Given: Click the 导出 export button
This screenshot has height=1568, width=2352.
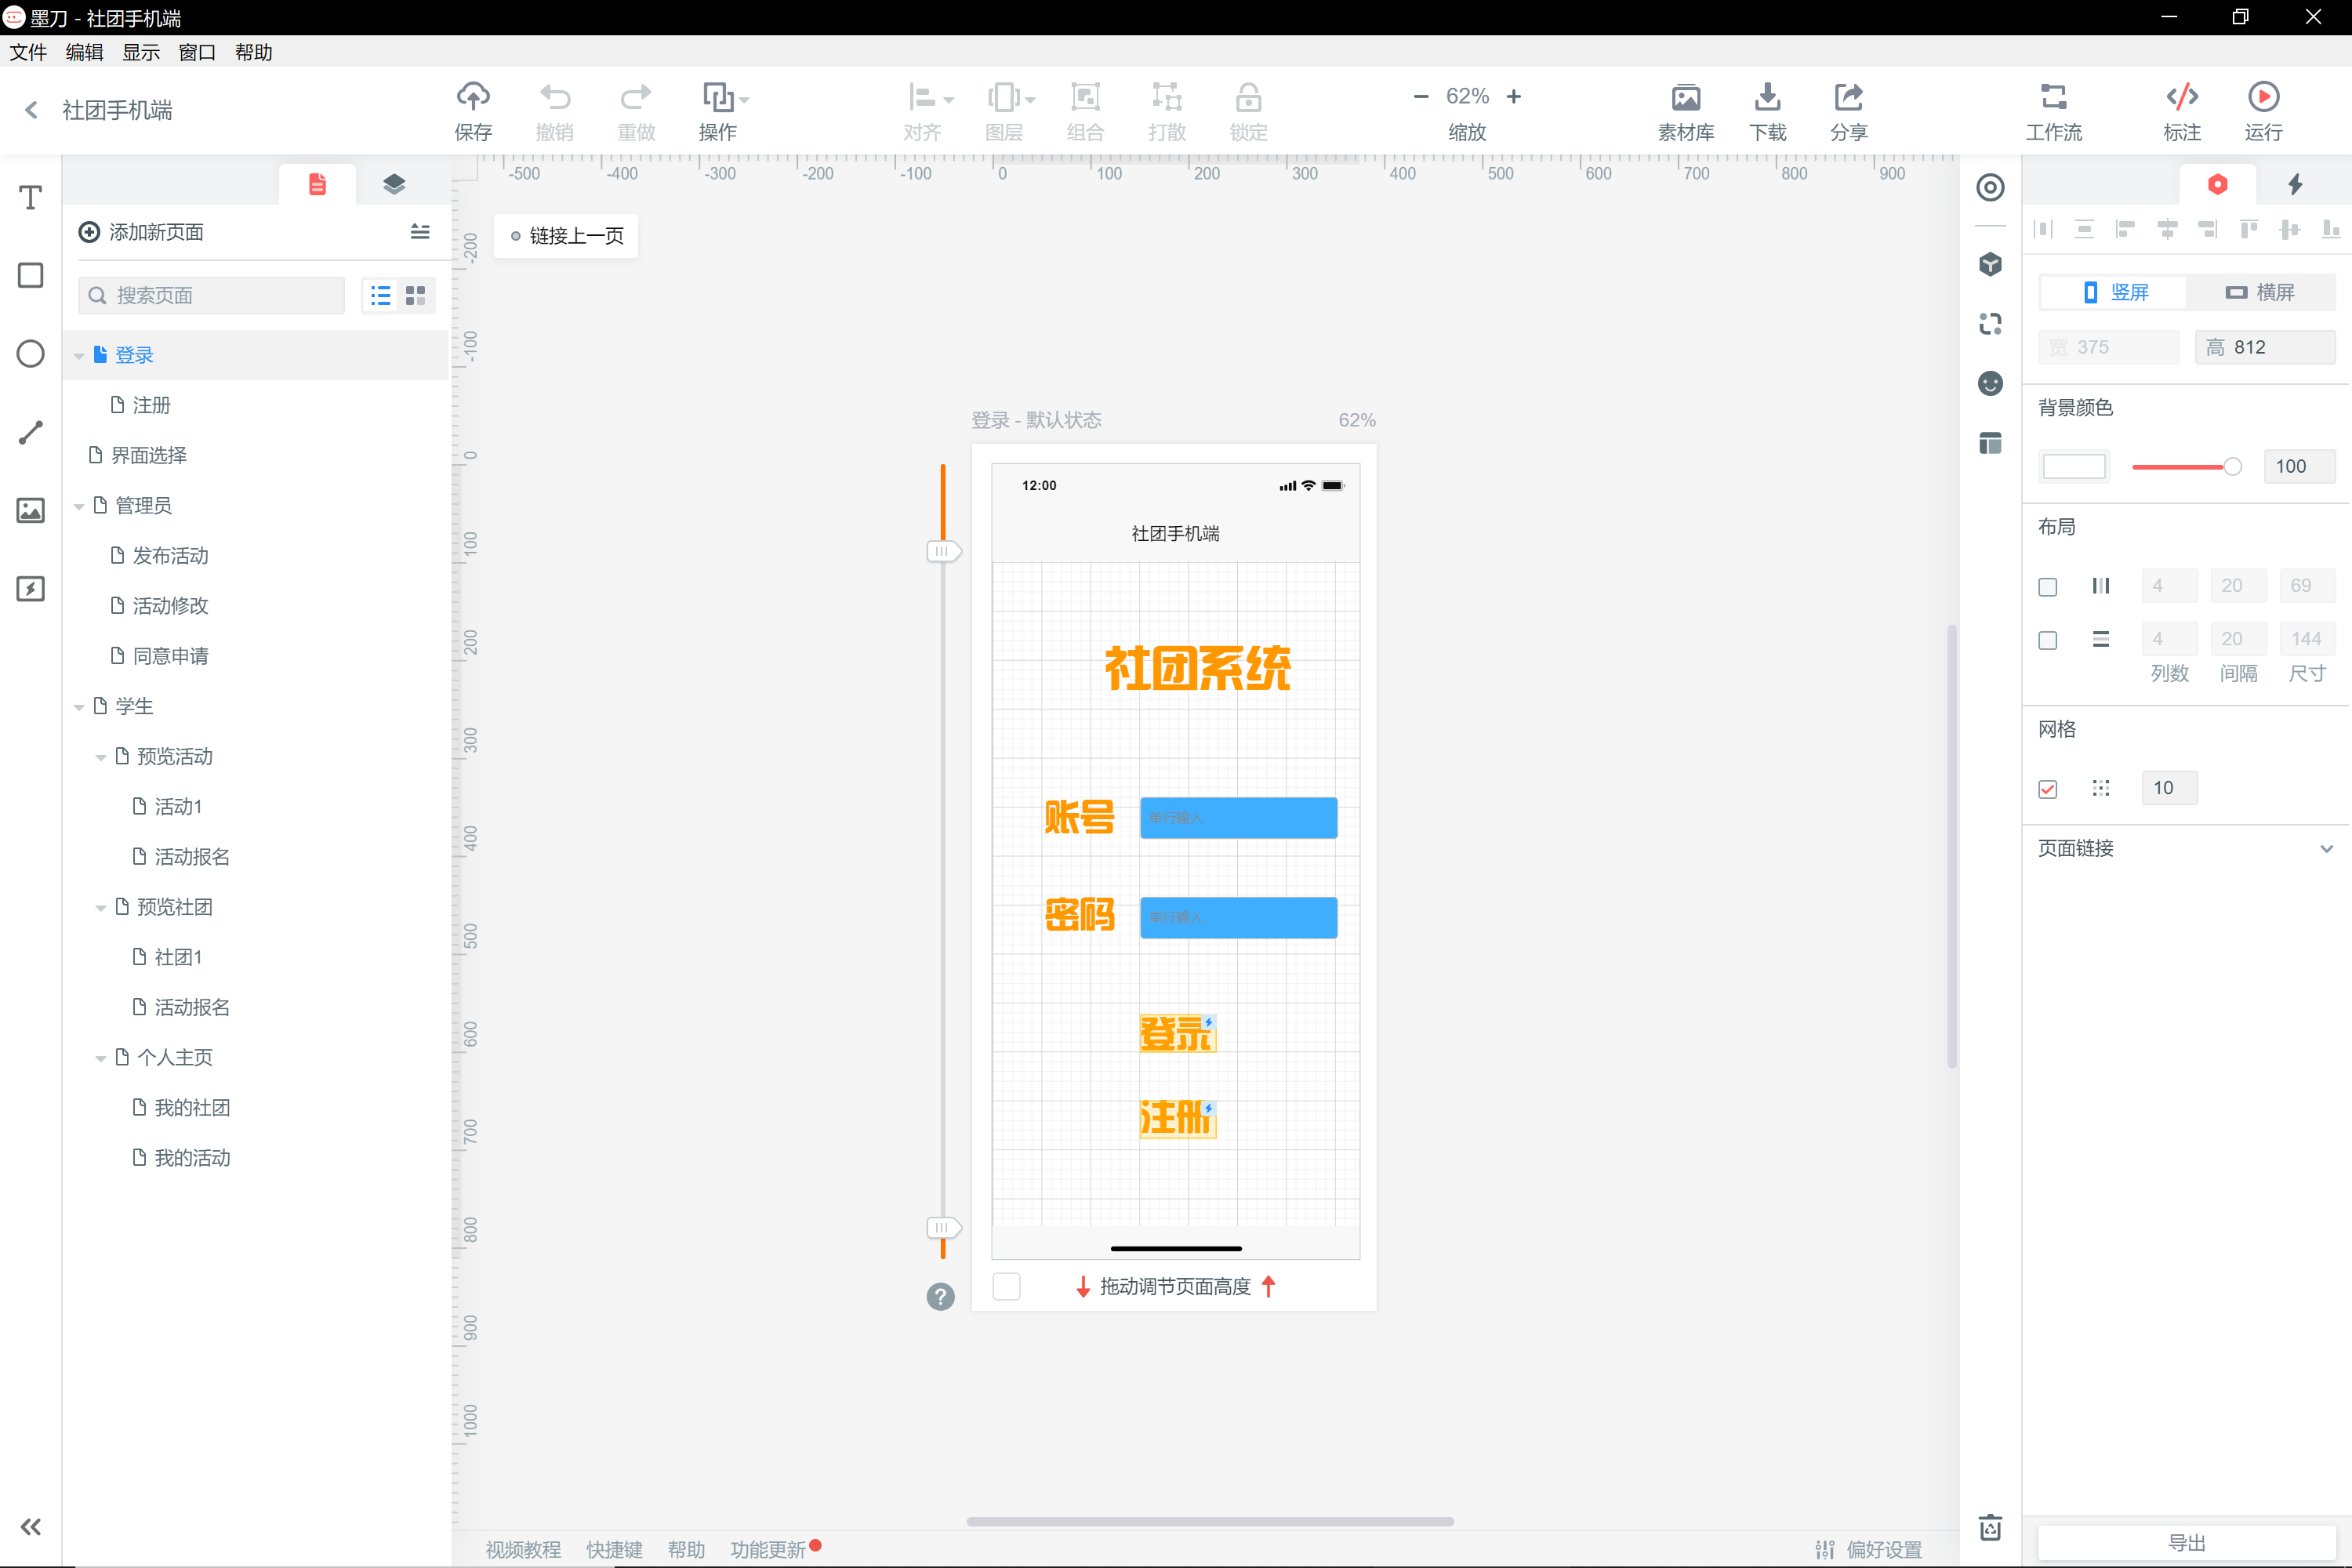Looking at the screenshot, I should 2186,1542.
